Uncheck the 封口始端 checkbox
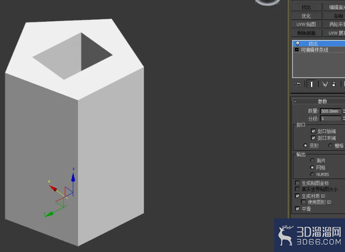 [313, 131]
